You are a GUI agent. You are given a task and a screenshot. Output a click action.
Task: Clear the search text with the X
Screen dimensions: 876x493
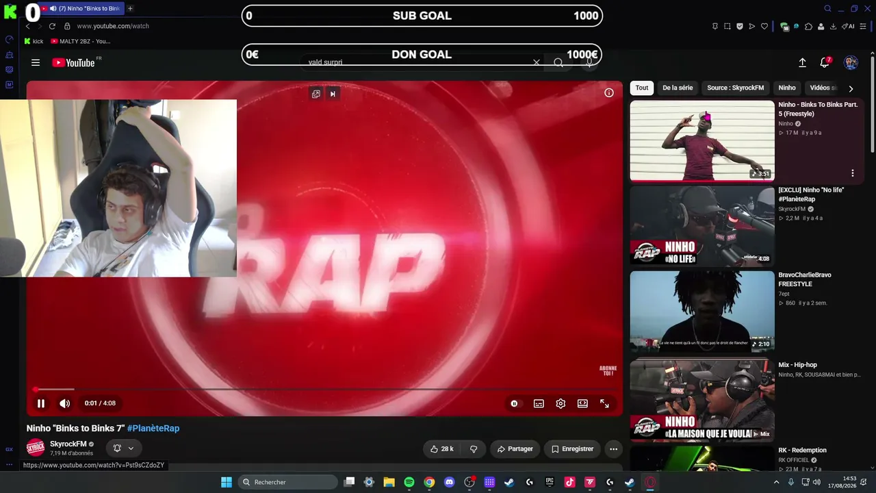(537, 62)
